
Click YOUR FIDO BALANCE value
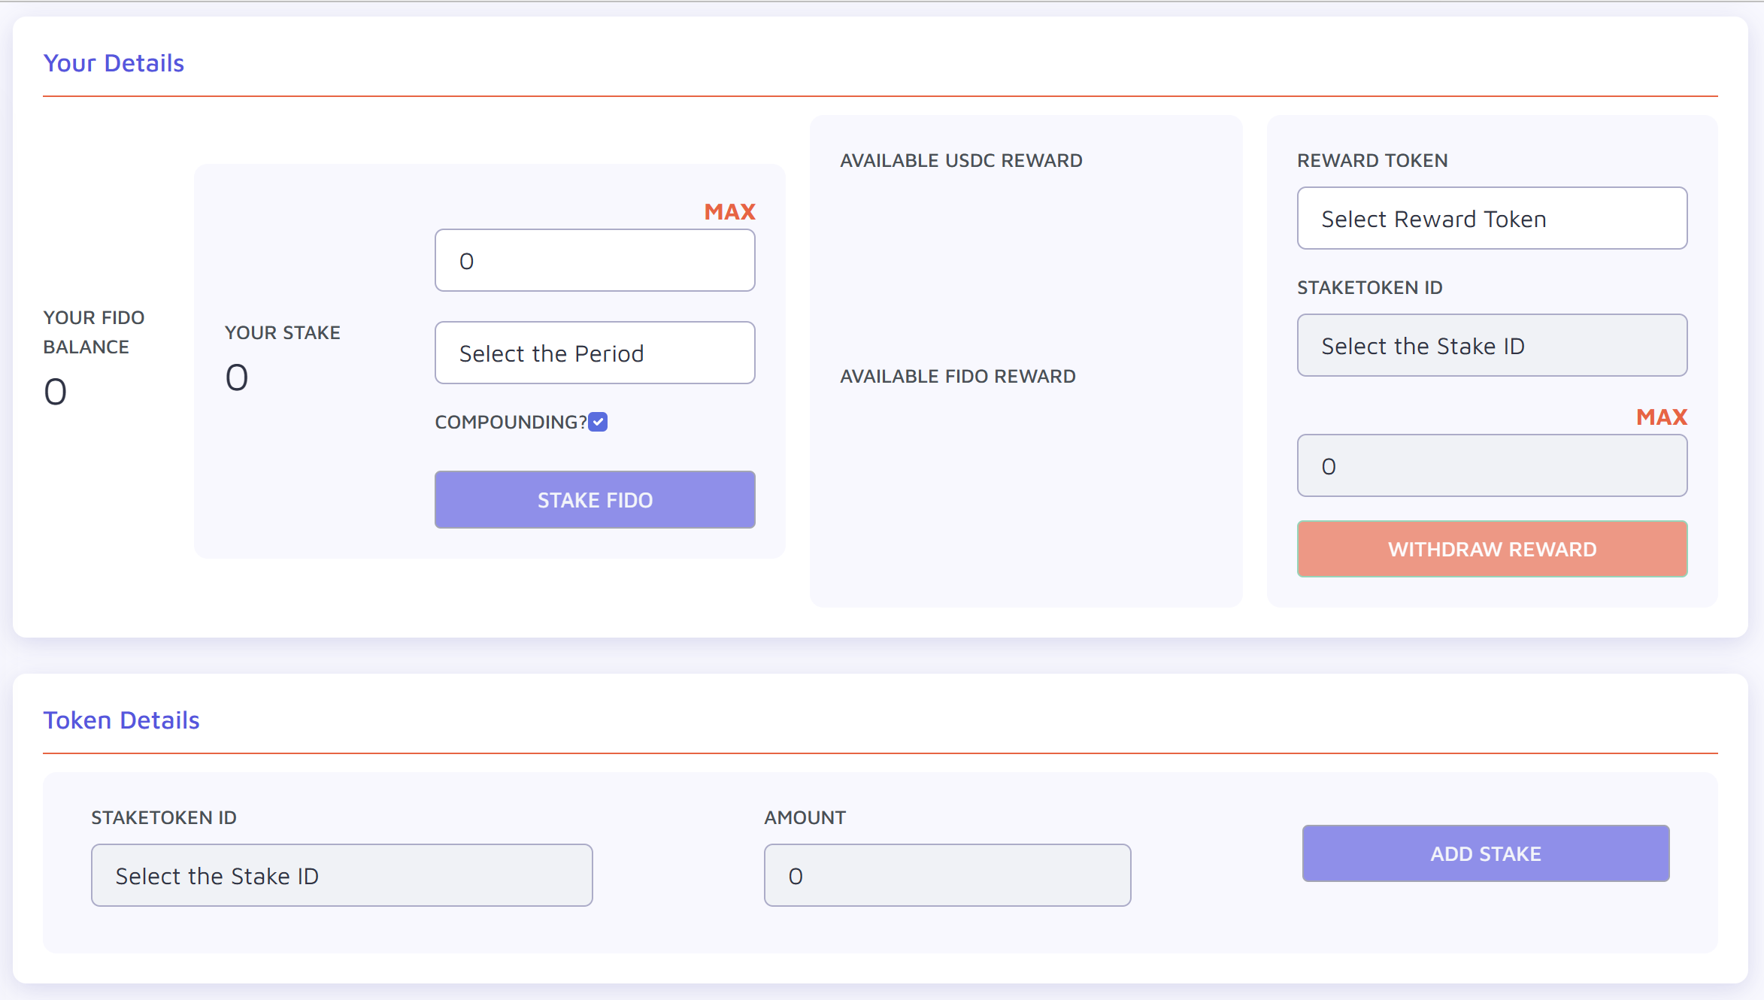54,389
